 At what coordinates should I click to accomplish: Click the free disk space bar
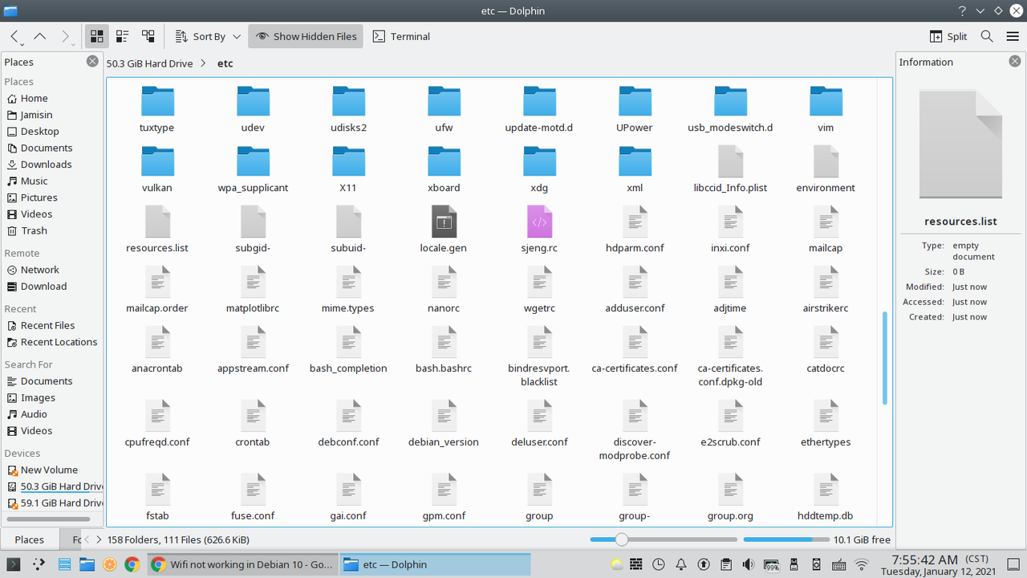(785, 539)
